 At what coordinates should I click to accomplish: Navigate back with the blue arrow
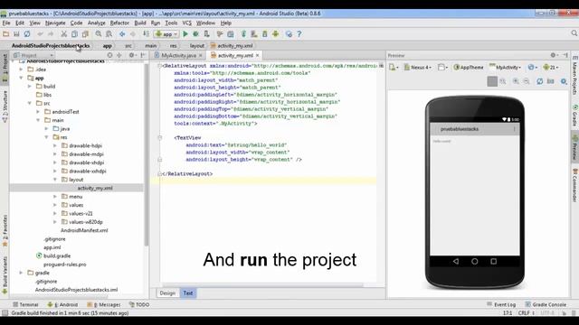pos(122,34)
